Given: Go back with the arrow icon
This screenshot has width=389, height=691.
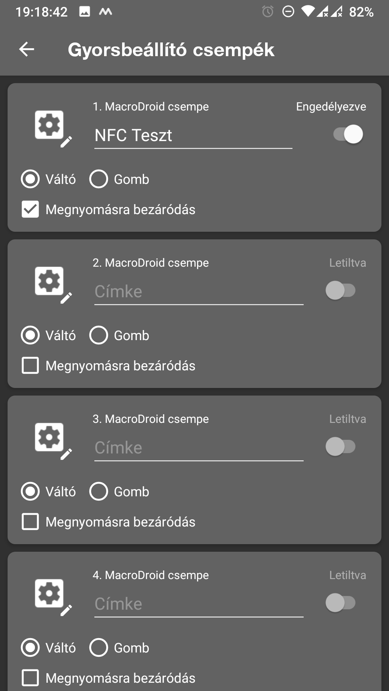Looking at the screenshot, I should click(x=27, y=49).
